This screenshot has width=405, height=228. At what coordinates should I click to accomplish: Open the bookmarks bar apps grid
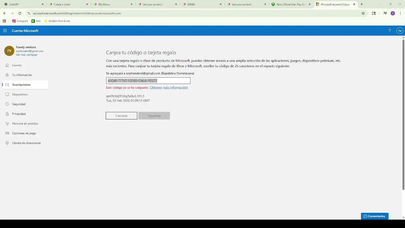pos(4,21)
